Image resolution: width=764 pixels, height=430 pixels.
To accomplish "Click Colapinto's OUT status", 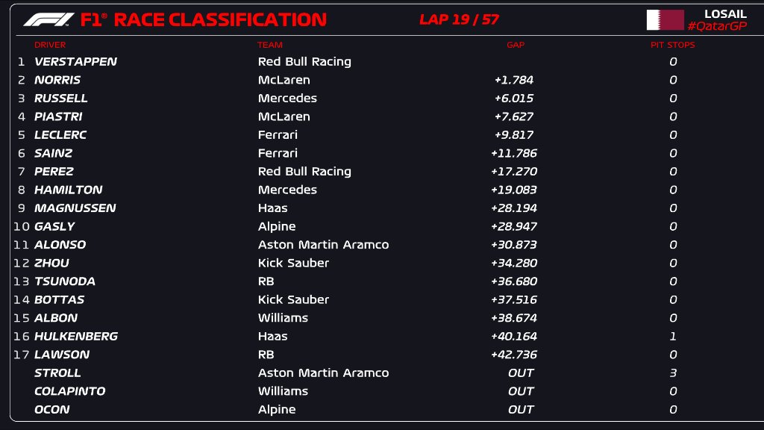I will [x=521, y=391].
